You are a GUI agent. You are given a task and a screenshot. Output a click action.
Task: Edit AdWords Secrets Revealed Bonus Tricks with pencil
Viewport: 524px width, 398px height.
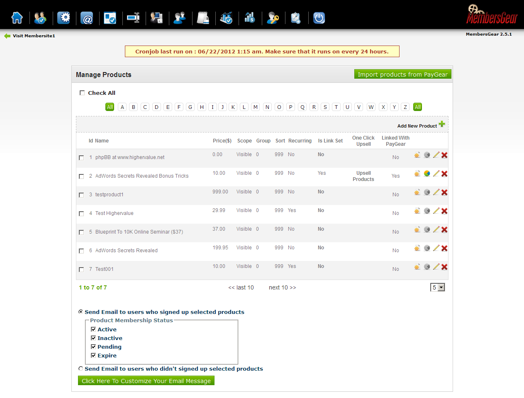(436, 174)
